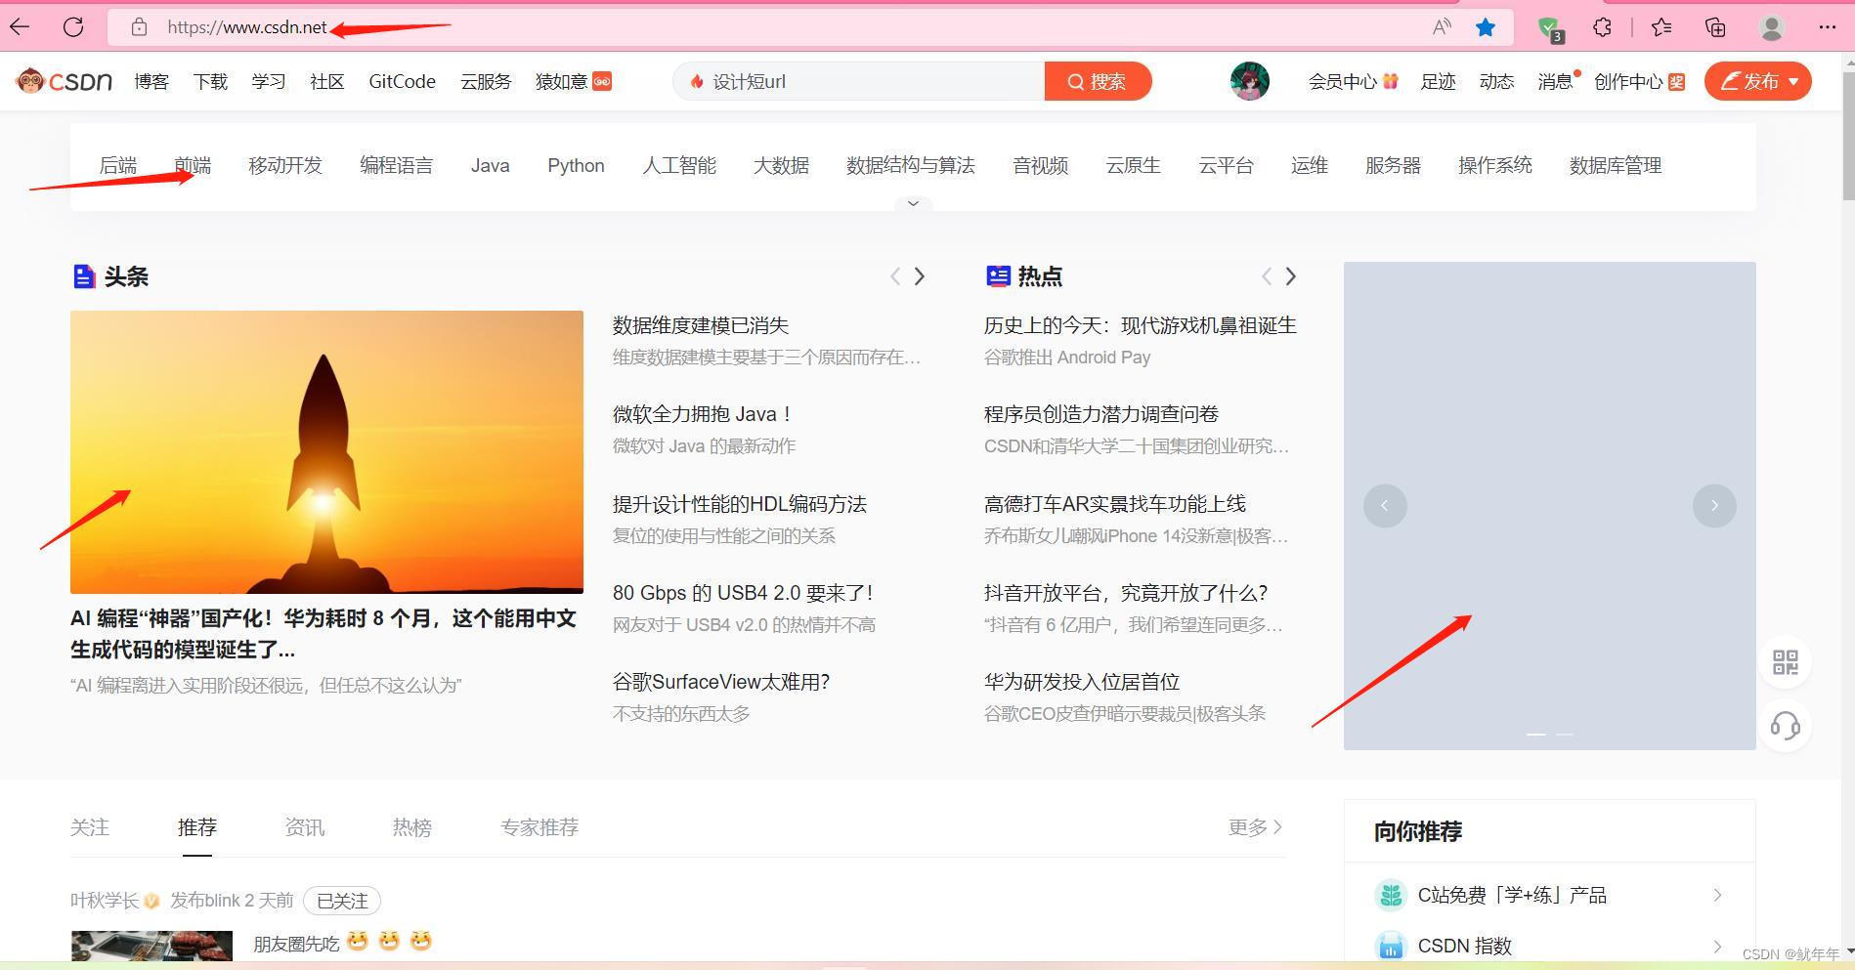Open article 微软全力拥抱 Java！
Screen dimensions: 1855x970
pyautogui.click(x=703, y=414)
